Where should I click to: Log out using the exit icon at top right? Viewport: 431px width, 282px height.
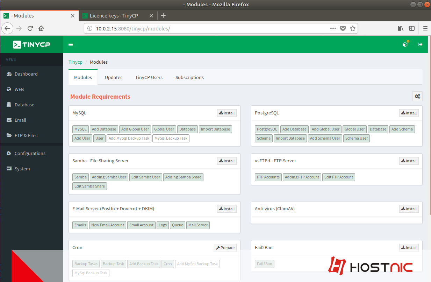tap(420, 44)
